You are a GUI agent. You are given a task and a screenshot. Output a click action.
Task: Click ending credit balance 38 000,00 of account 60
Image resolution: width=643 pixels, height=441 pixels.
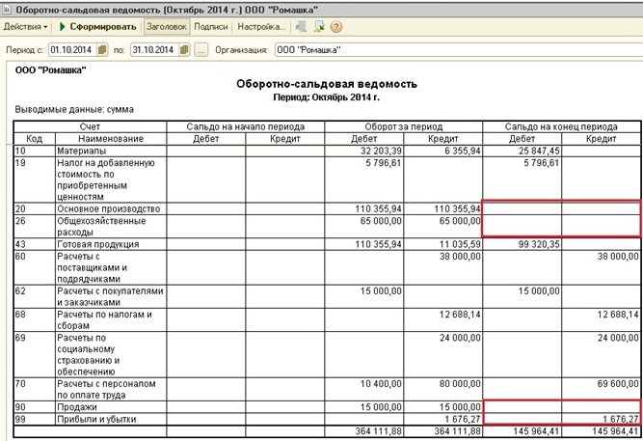pos(618,257)
